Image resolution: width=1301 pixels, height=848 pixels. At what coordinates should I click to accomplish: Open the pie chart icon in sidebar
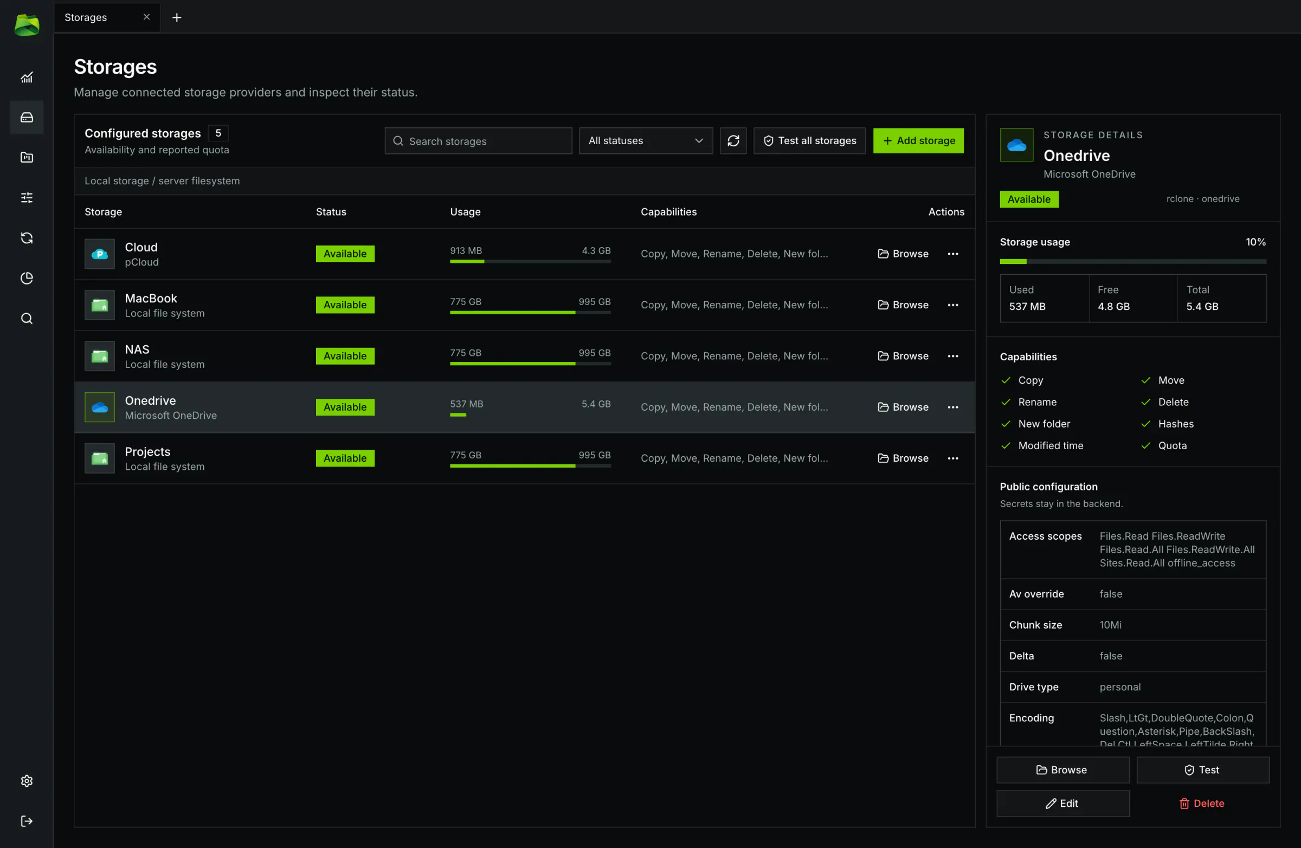pos(27,278)
